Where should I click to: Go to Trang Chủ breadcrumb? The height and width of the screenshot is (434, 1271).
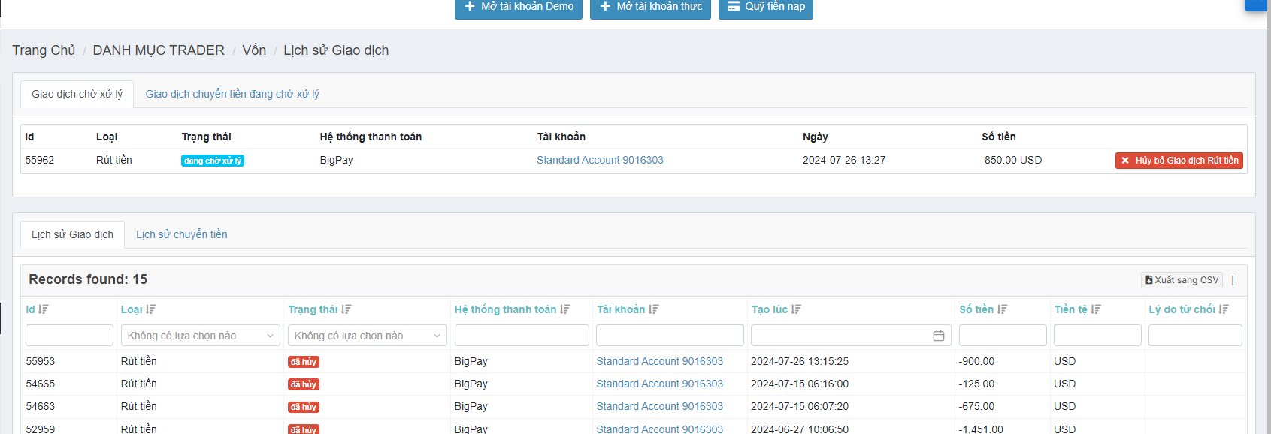click(x=44, y=50)
